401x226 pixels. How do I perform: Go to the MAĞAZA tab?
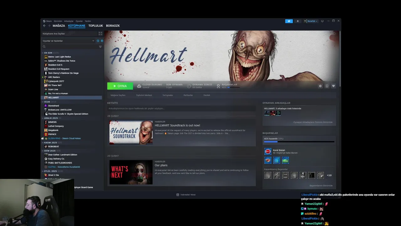pyautogui.click(x=59, y=26)
